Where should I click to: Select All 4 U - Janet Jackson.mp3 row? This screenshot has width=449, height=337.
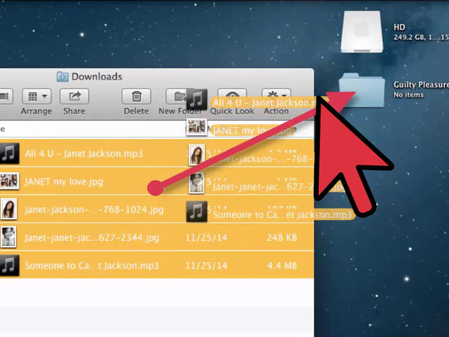click(157, 153)
